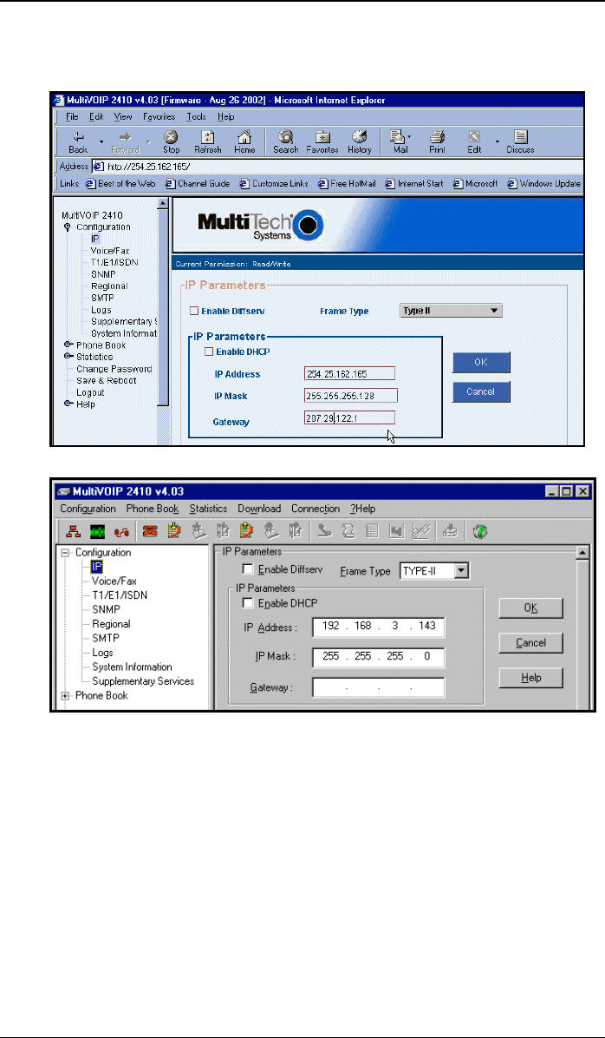Expand Statistics node in web page tree
The height and width of the screenshot is (1038, 605).
click(x=68, y=357)
